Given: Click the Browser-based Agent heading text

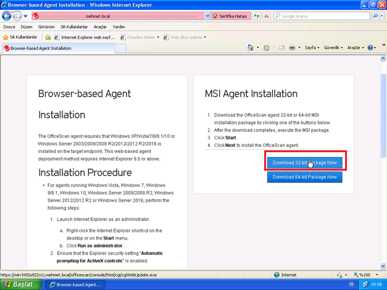Looking at the screenshot, I should coord(85,94).
